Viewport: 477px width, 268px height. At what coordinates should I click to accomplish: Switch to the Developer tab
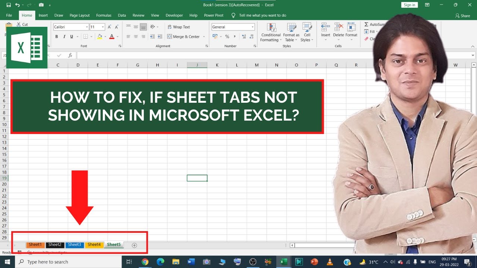(174, 16)
